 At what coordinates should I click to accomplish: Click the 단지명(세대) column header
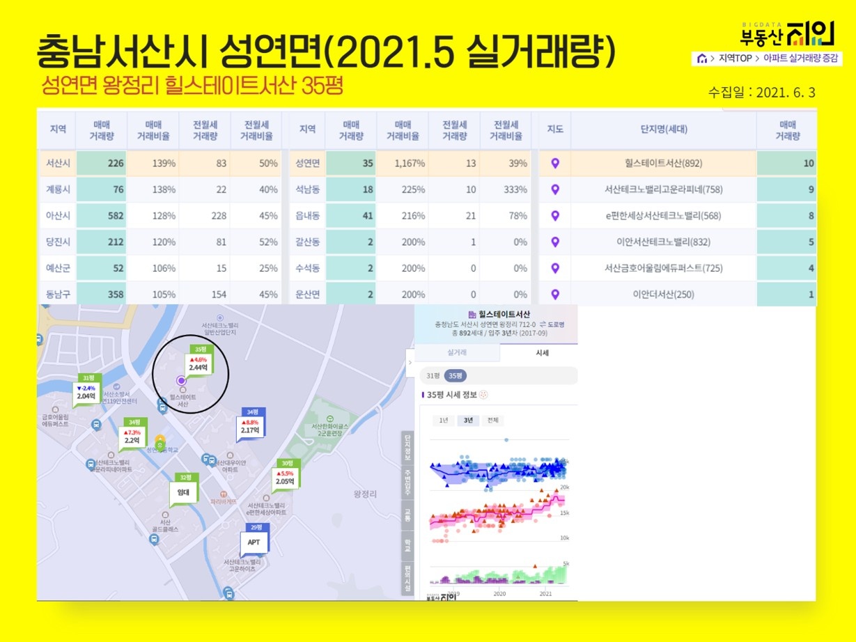(664, 130)
